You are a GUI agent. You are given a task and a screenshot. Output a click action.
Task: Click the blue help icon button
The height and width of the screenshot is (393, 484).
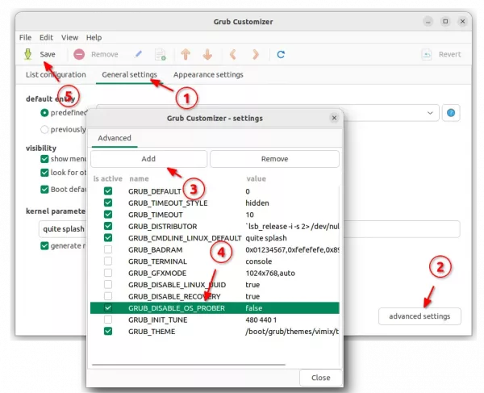pyautogui.click(x=451, y=113)
